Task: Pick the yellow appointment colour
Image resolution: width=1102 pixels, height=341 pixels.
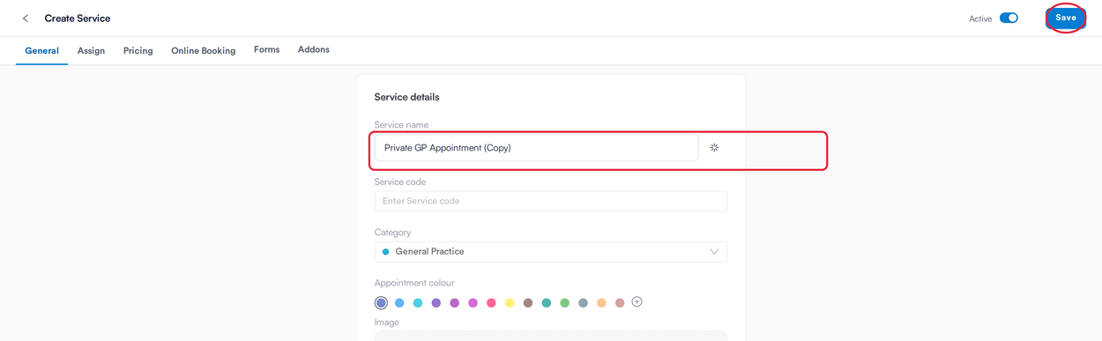Action: click(510, 303)
